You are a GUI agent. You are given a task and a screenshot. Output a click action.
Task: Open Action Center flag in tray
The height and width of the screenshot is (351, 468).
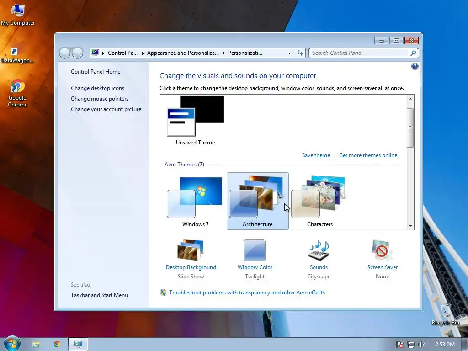399,345
